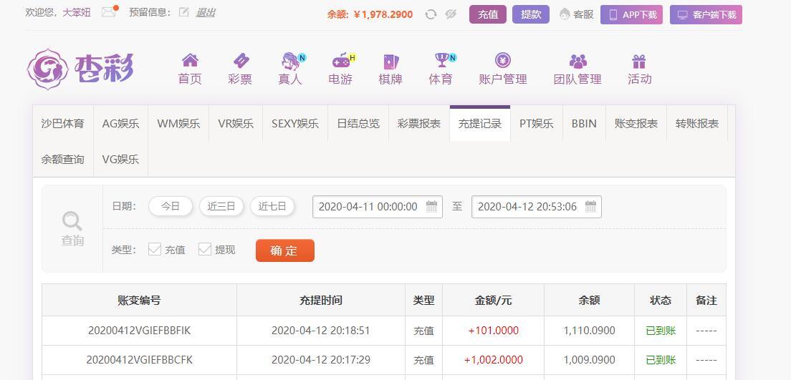
Task: Click the 金额/元 column header
Action: coord(494,301)
